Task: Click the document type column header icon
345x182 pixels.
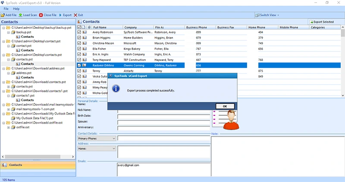Action: point(84,27)
